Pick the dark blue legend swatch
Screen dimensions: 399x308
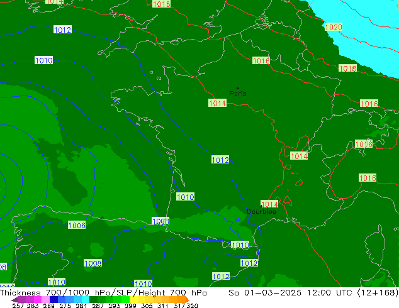[53, 299]
